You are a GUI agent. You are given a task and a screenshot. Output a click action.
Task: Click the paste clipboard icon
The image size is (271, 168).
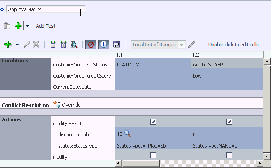tap(7, 26)
